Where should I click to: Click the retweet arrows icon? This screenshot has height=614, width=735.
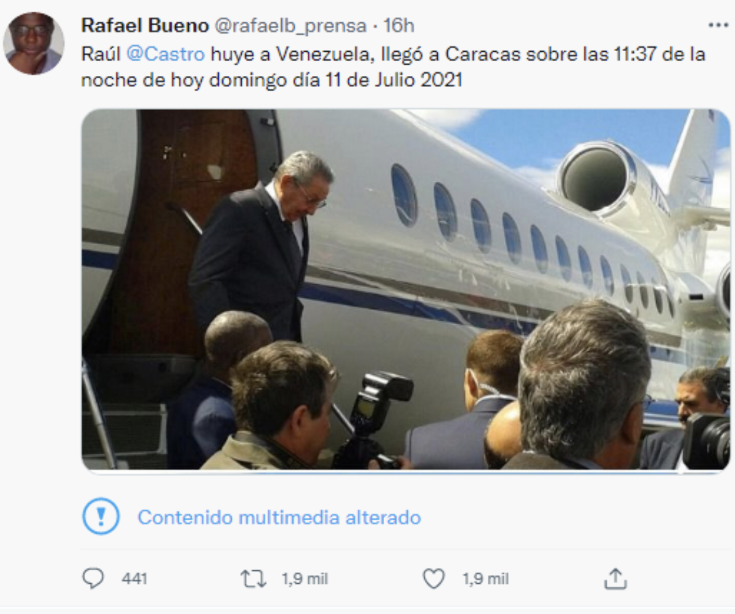pos(253,578)
